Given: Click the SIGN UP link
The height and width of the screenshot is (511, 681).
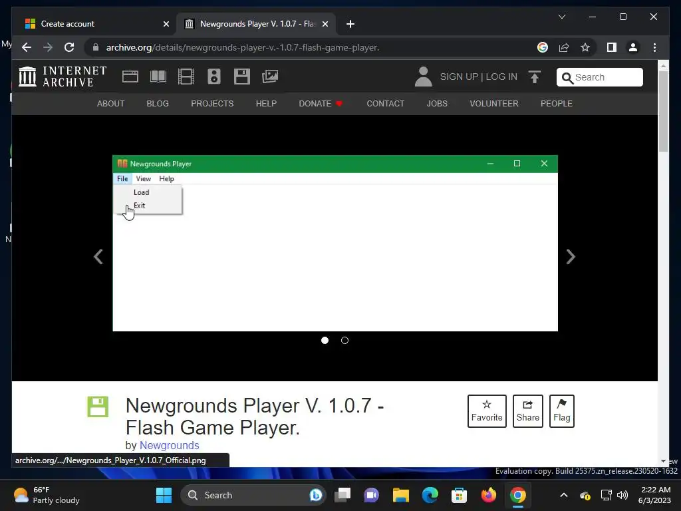Looking at the screenshot, I should 459,77.
